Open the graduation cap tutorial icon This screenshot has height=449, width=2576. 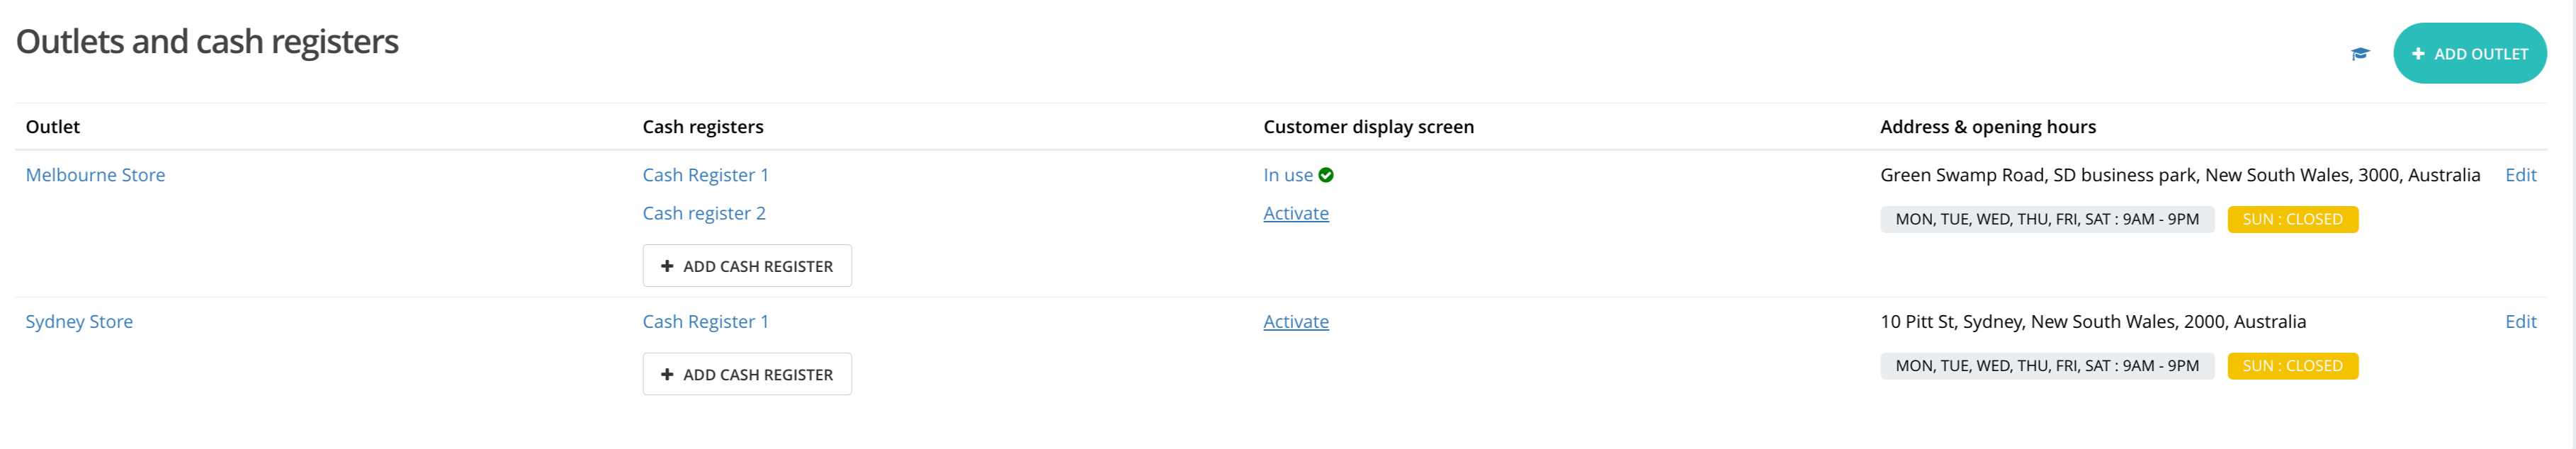pos(2359,54)
